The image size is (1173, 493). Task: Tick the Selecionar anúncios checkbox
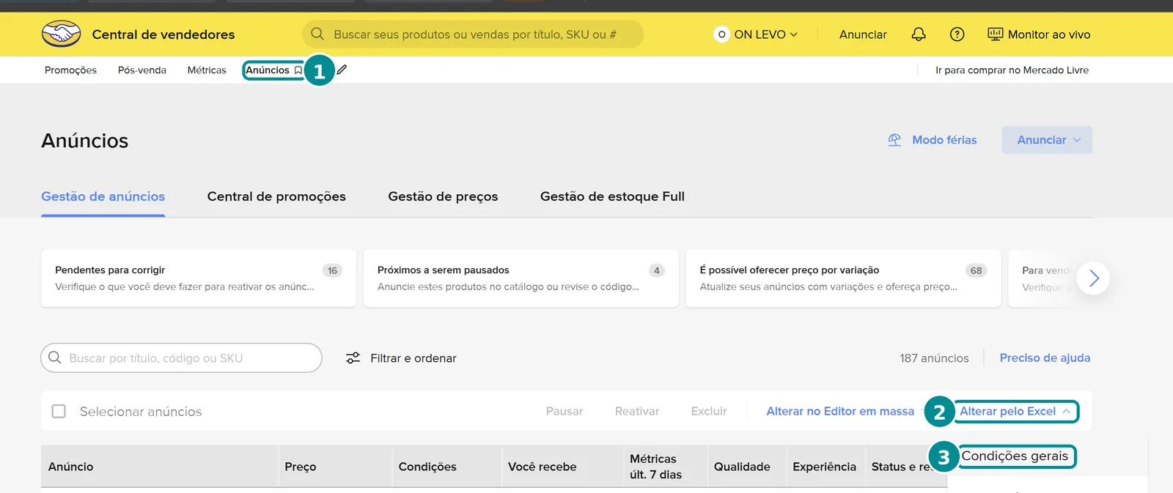point(59,411)
